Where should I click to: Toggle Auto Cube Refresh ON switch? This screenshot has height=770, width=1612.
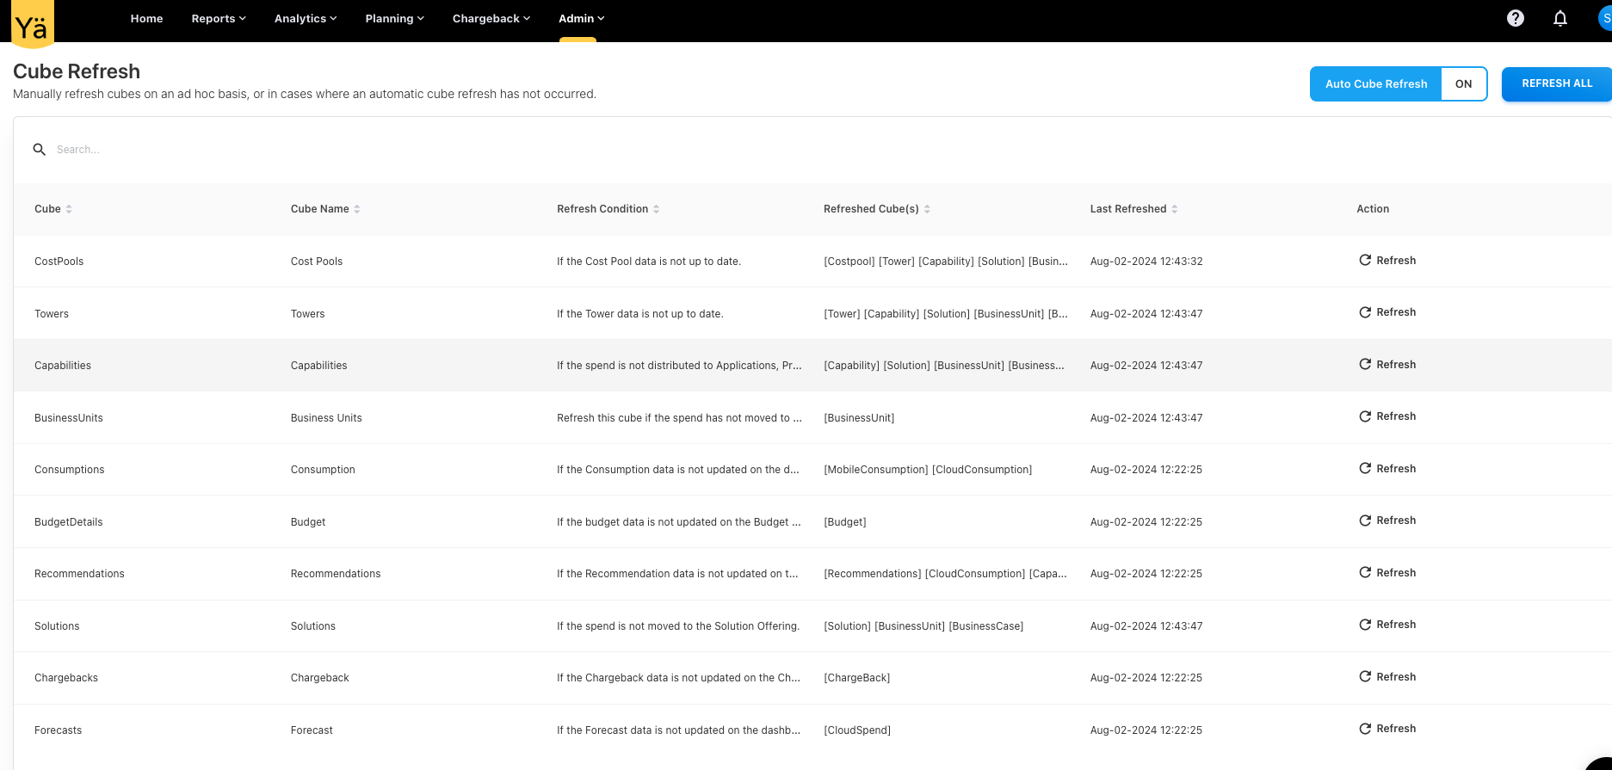1463,84
